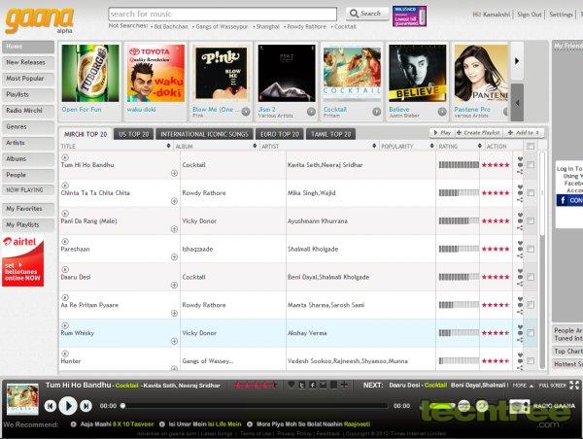Switch to EURO TOP 20 tab
This screenshot has height=439, width=583.
280,134
